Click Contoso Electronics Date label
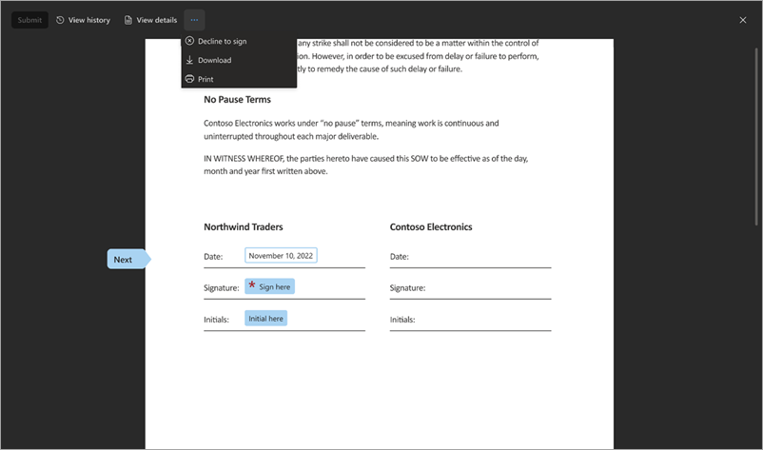 click(399, 256)
